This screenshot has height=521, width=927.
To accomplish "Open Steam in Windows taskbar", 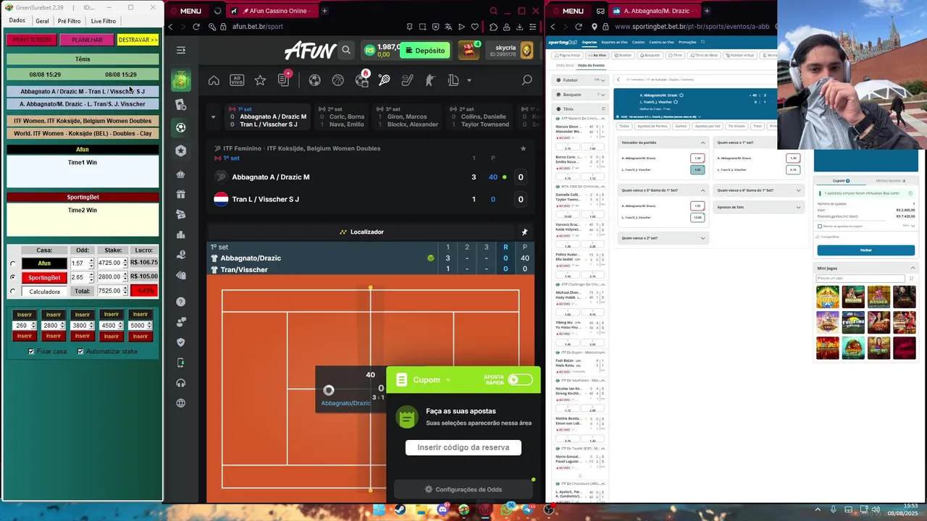I will 399,509.
